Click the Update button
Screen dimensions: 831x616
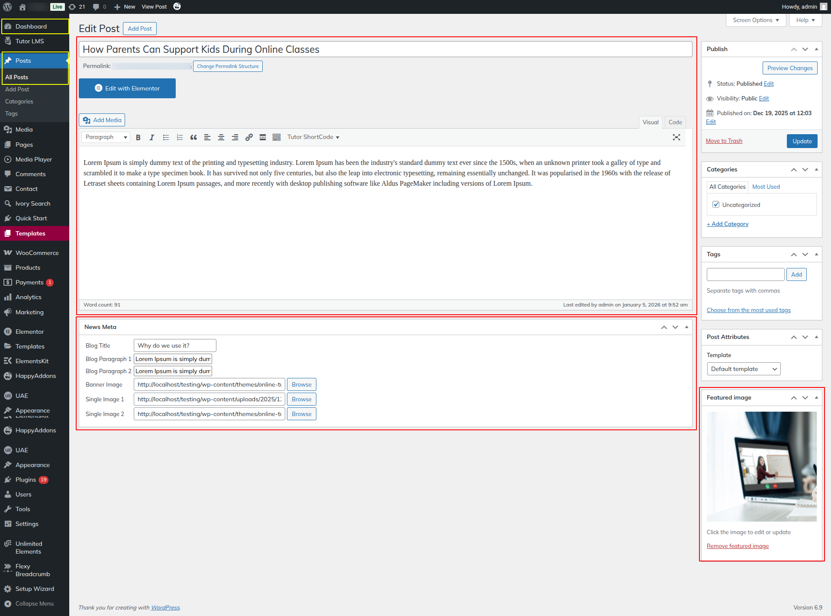click(x=802, y=141)
